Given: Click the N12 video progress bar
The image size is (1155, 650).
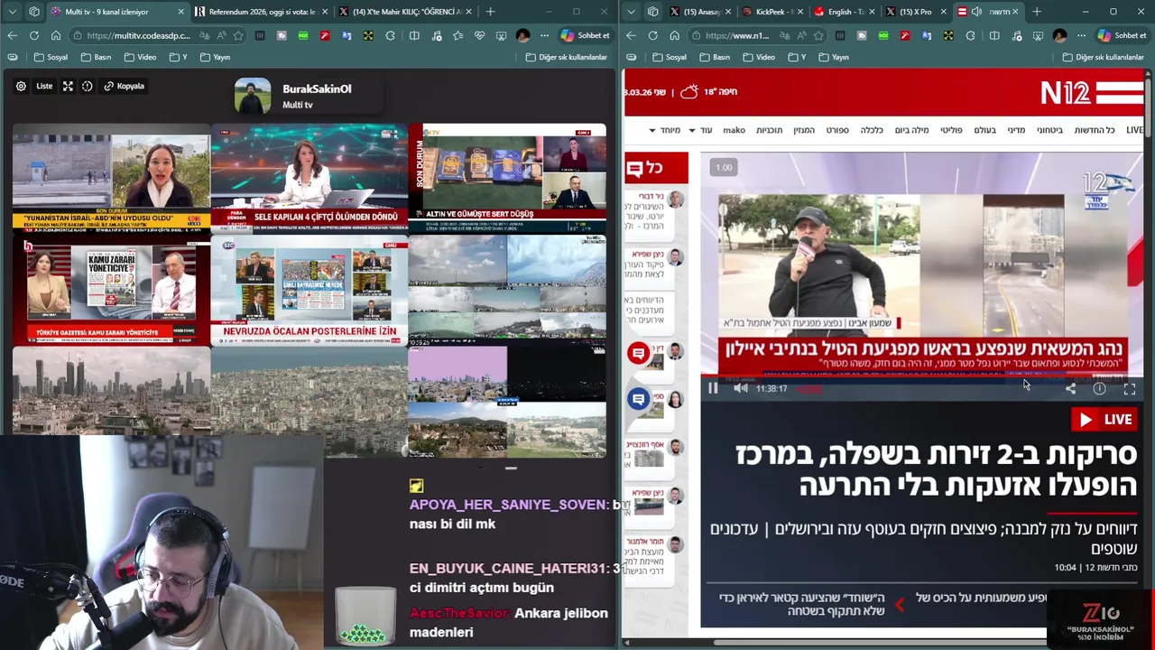Looking at the screenshot, I should 922,377.
